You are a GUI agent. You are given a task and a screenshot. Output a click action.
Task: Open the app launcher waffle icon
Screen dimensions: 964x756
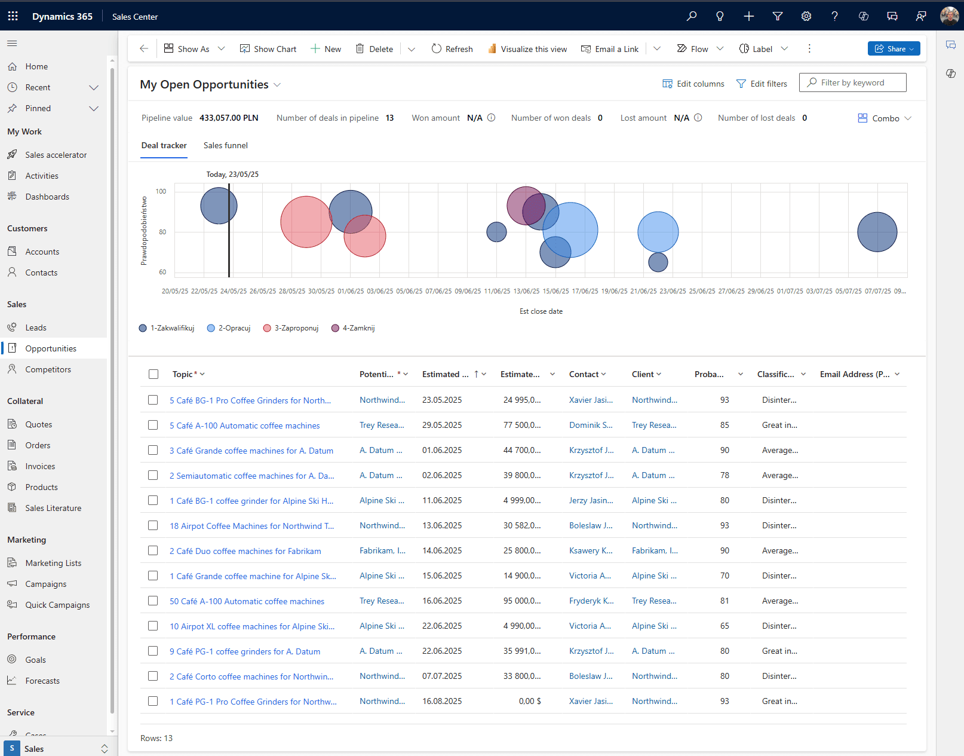click(x=13, y=16)
